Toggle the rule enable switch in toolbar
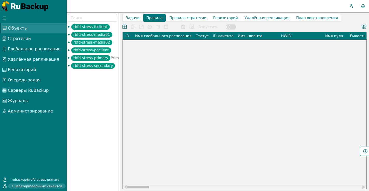 pos(231,27)
